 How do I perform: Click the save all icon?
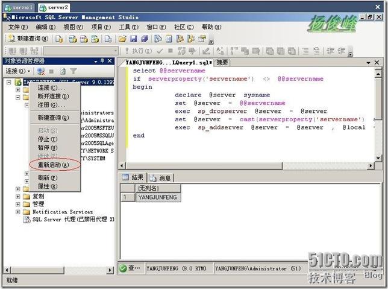click(144, 39)
